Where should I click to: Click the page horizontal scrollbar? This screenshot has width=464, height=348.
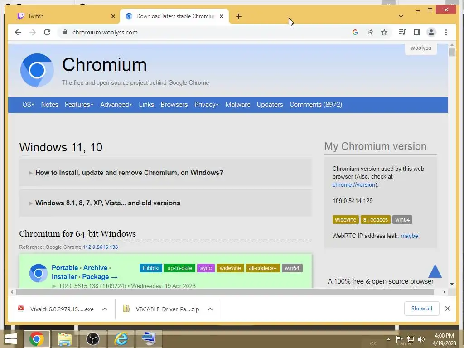[x=225, y=292]
